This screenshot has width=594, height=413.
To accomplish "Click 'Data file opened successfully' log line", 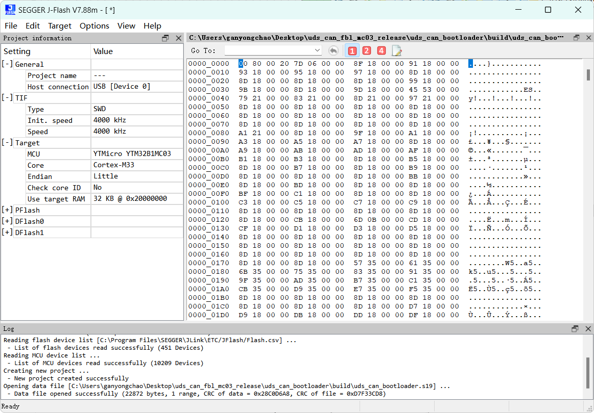I will 197,394.
